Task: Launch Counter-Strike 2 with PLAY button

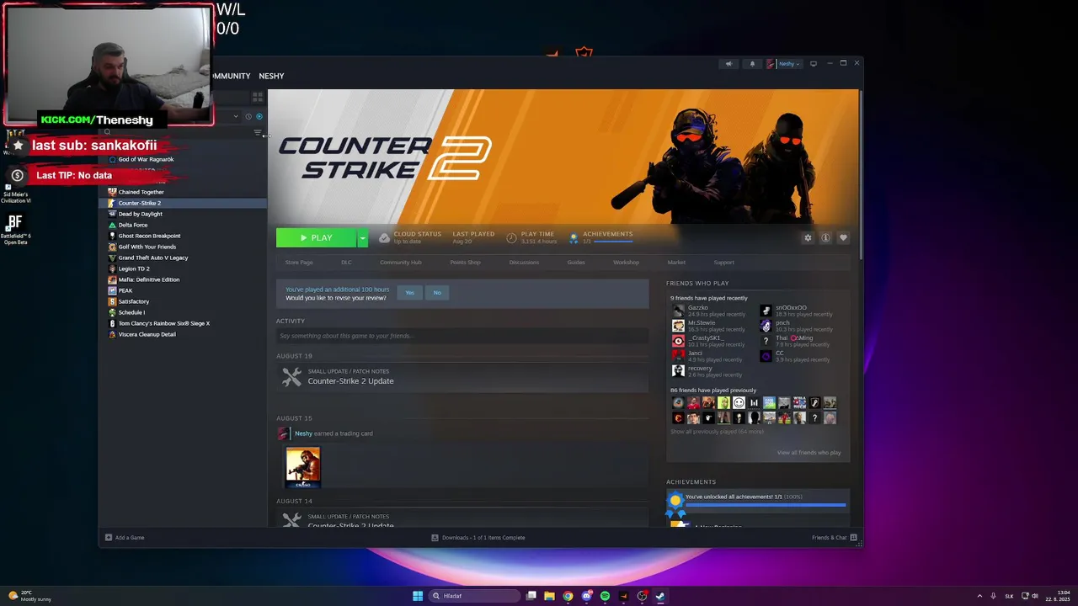Action: point(317,238)
